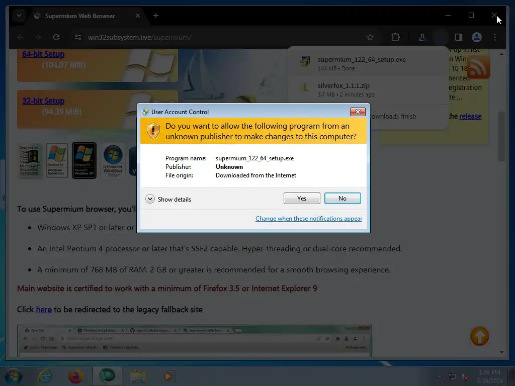Open the profile avatar icon
This screenshot has height=386, width=515.
pos(477,37)
